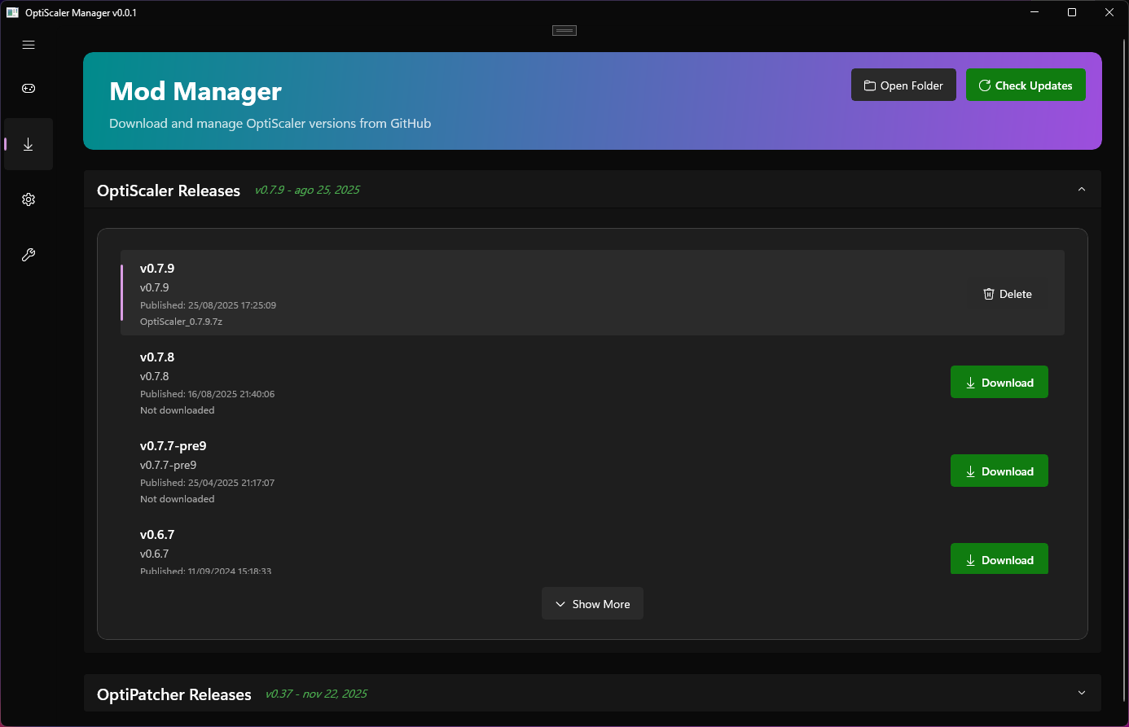Collapse the OptiScaler Releases section

click(1082, 190)
